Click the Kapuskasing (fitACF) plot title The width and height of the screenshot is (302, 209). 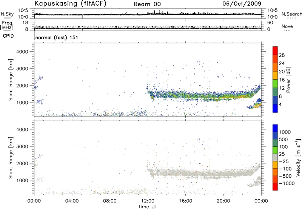[x=70, y=4]
